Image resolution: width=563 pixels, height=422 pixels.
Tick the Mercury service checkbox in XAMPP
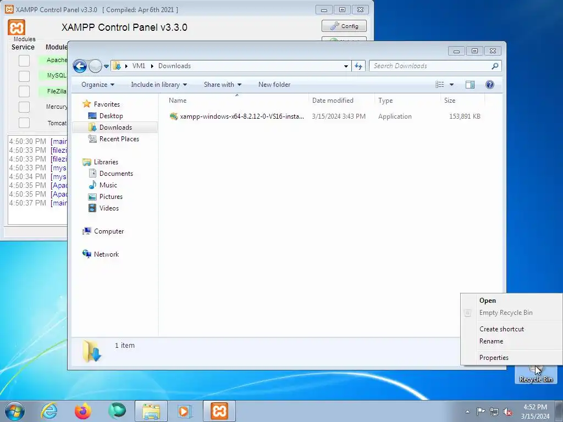coord(24,107)
